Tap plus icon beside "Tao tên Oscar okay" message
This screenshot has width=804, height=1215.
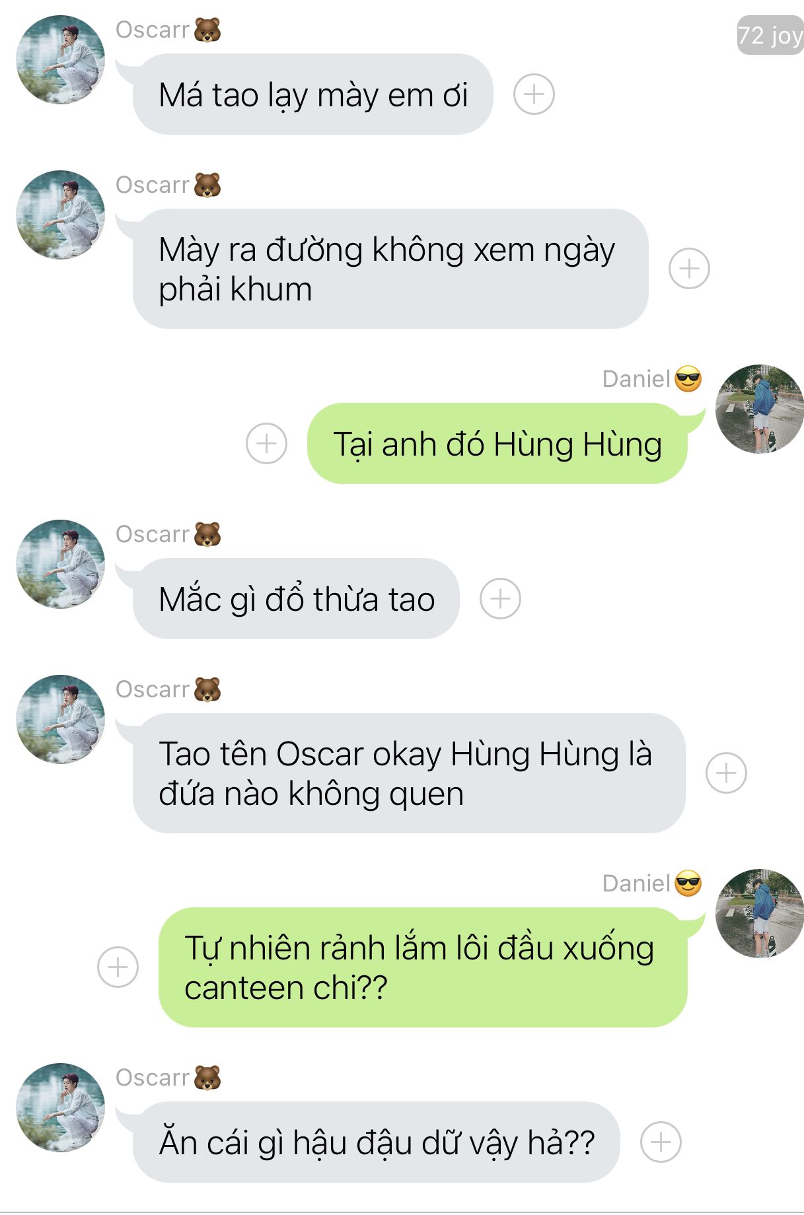pyautogui.click(x=726, y=773)
